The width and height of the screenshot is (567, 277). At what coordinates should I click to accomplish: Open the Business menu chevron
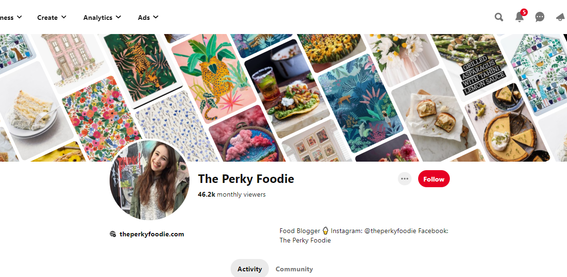tap(19, 17)
